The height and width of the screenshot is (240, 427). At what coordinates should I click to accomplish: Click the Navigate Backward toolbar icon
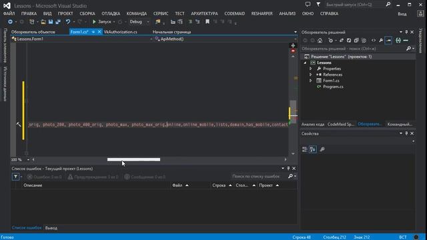click(x=10, y=22)
